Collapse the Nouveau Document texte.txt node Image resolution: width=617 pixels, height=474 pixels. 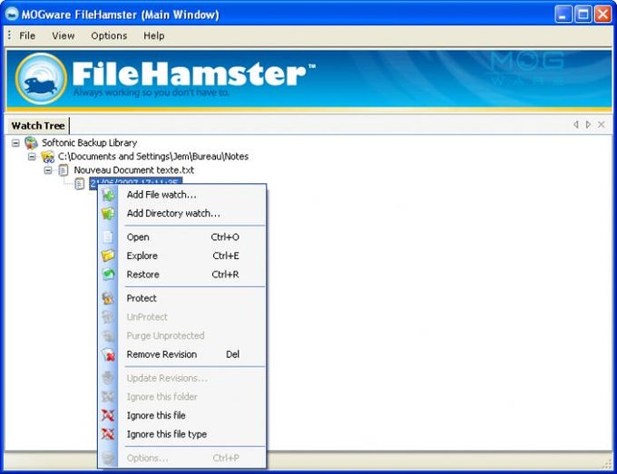(48, 170)
